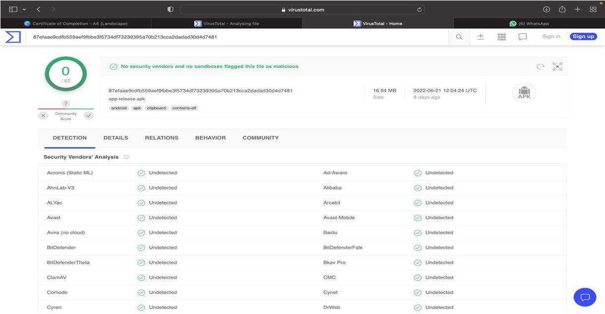
Task: Click the hash search input field
Action: [x=238, y=37]
